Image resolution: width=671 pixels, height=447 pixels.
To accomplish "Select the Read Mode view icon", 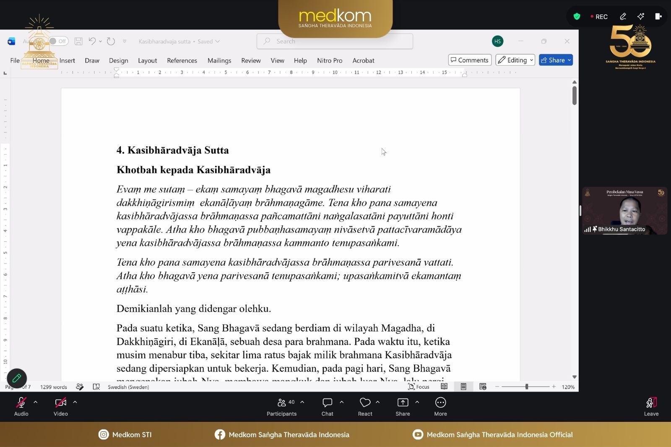I will [x=444, y=387].
